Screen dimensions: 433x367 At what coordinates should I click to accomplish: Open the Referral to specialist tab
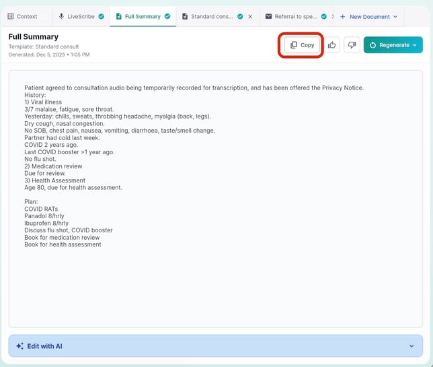pos(296,16)
